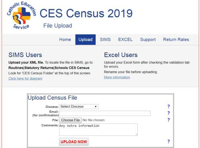This screenshot has height=148, width=200.
Task: Focus the Email confirmation input field
Action: (105, 113)
